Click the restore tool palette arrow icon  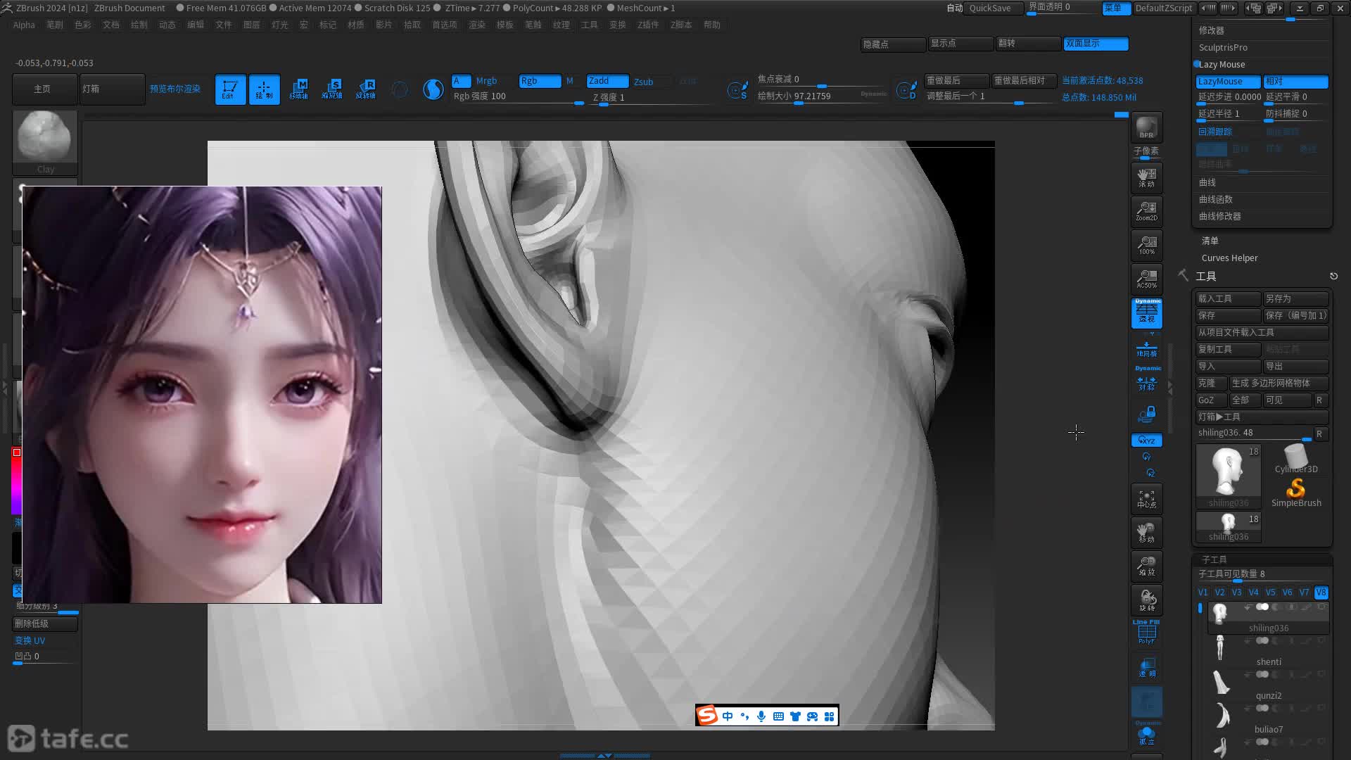pos(1333,276)
